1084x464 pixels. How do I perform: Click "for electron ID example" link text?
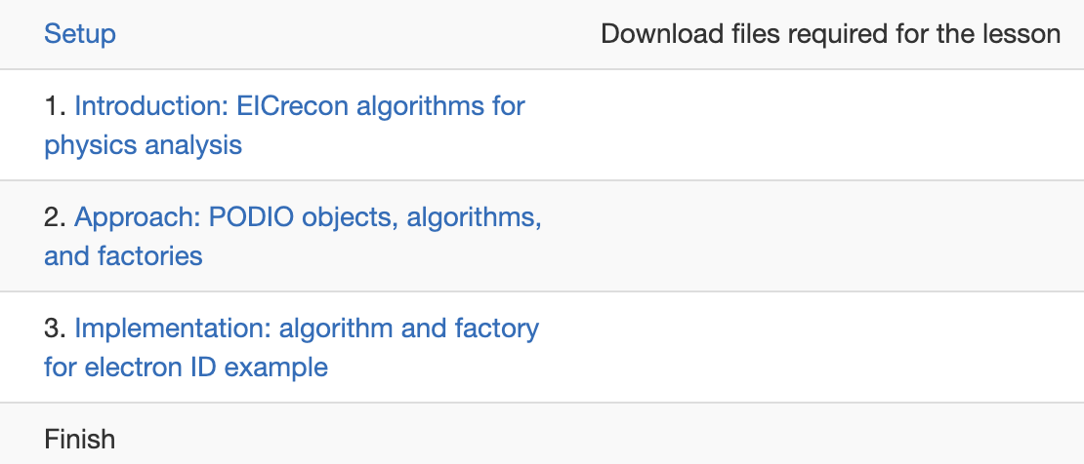186,367
